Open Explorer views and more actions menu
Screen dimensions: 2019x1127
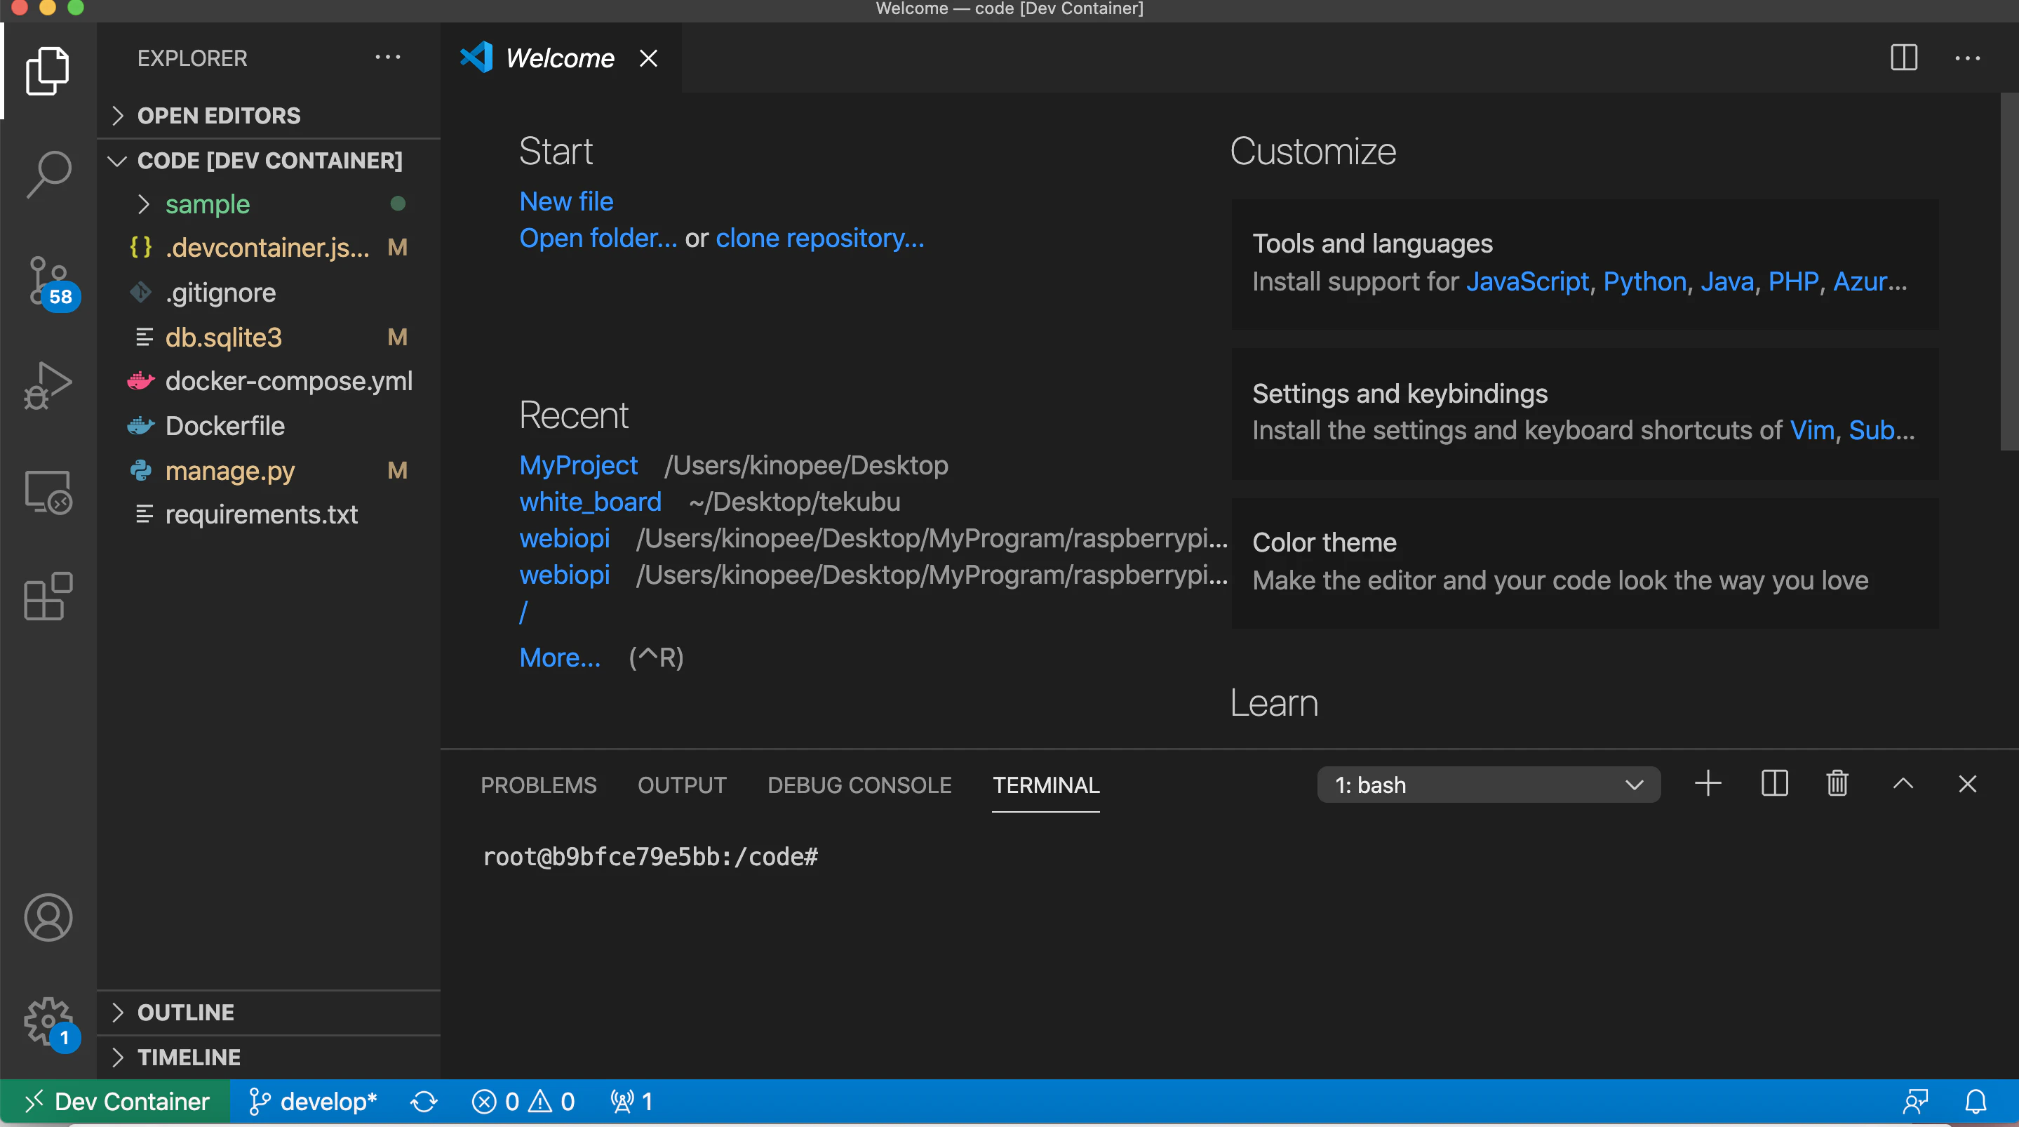[x=388, y=58]
